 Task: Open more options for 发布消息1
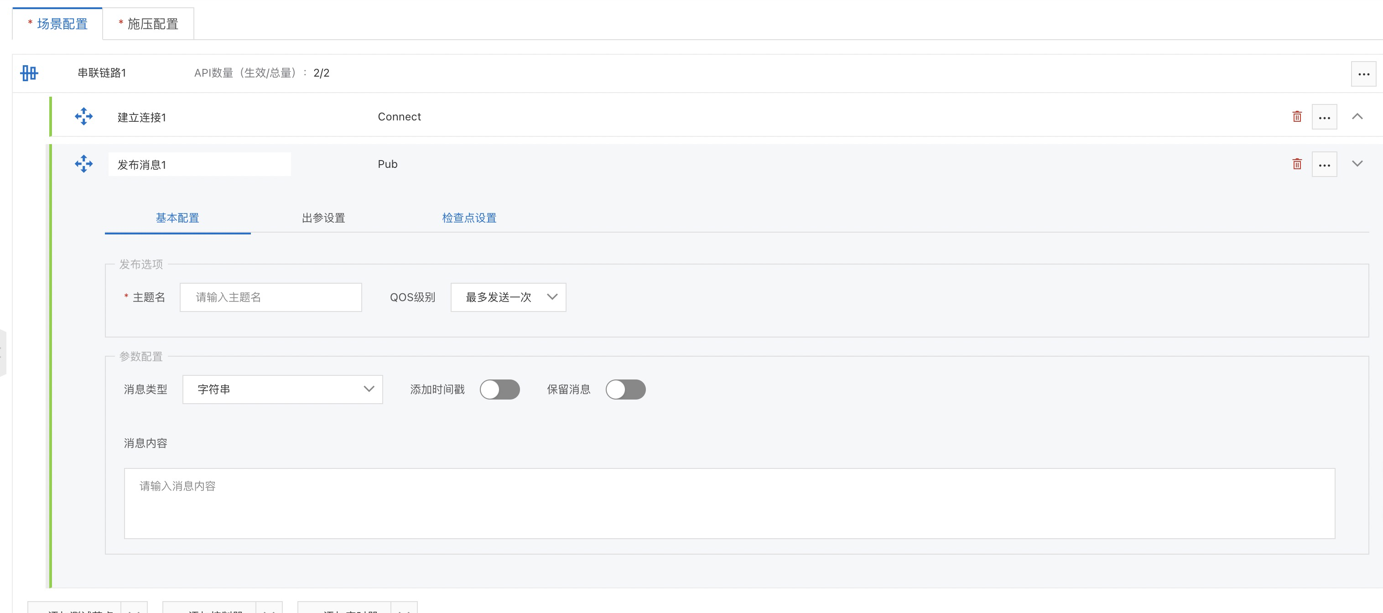[x=1324, y=164]
